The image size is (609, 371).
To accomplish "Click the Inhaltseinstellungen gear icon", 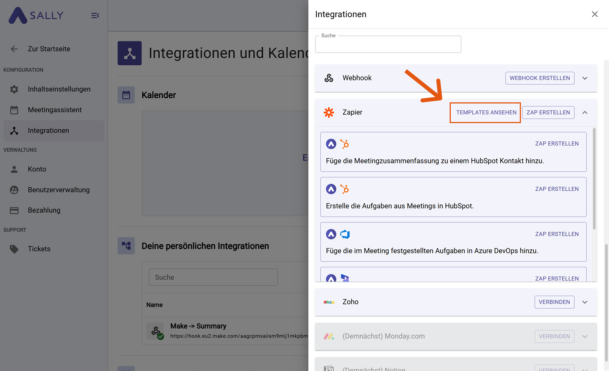I will (x=14, y=89).
